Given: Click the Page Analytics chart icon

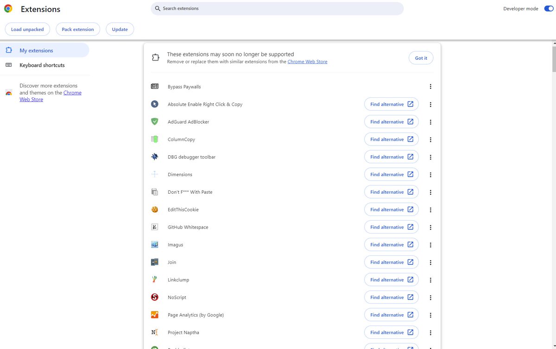Looking at the screenshot, I should pos(155,315).
